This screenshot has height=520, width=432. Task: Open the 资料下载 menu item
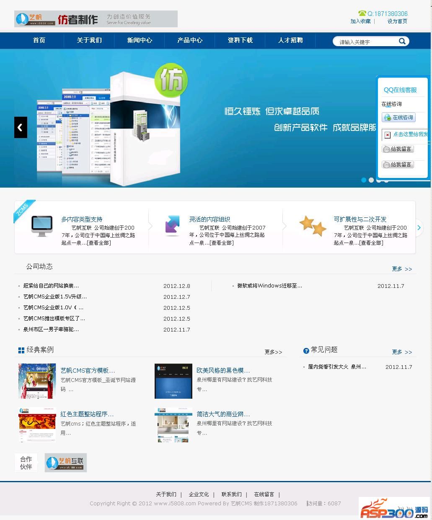tap(240, 40)
